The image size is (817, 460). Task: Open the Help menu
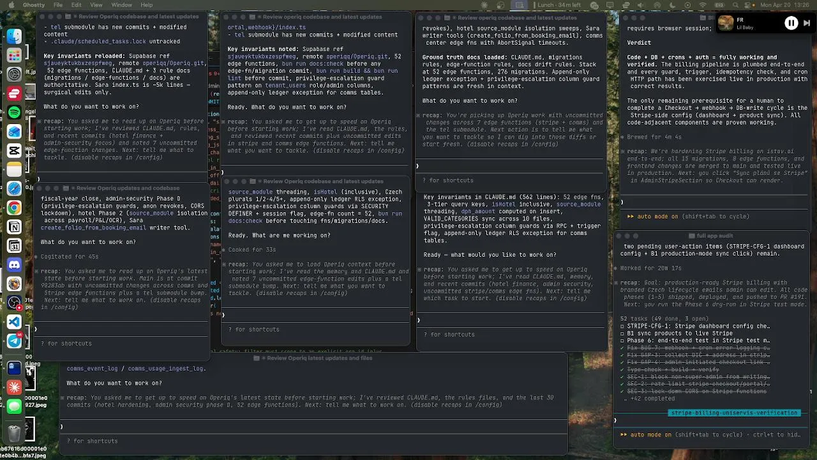(146, 5)
